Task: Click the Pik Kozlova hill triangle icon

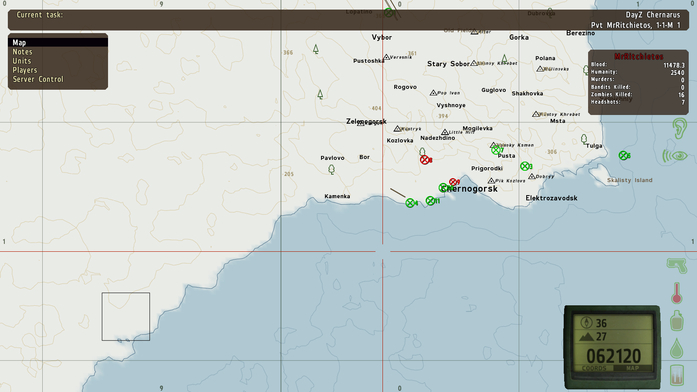Action: pos(491,181)
